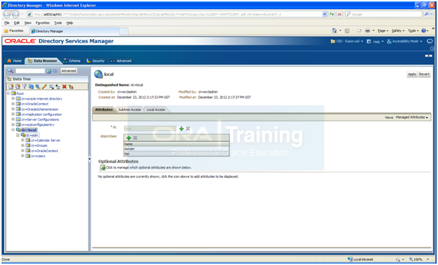Click the IE Stop red X button
The image size is (438, 265).
340,14
